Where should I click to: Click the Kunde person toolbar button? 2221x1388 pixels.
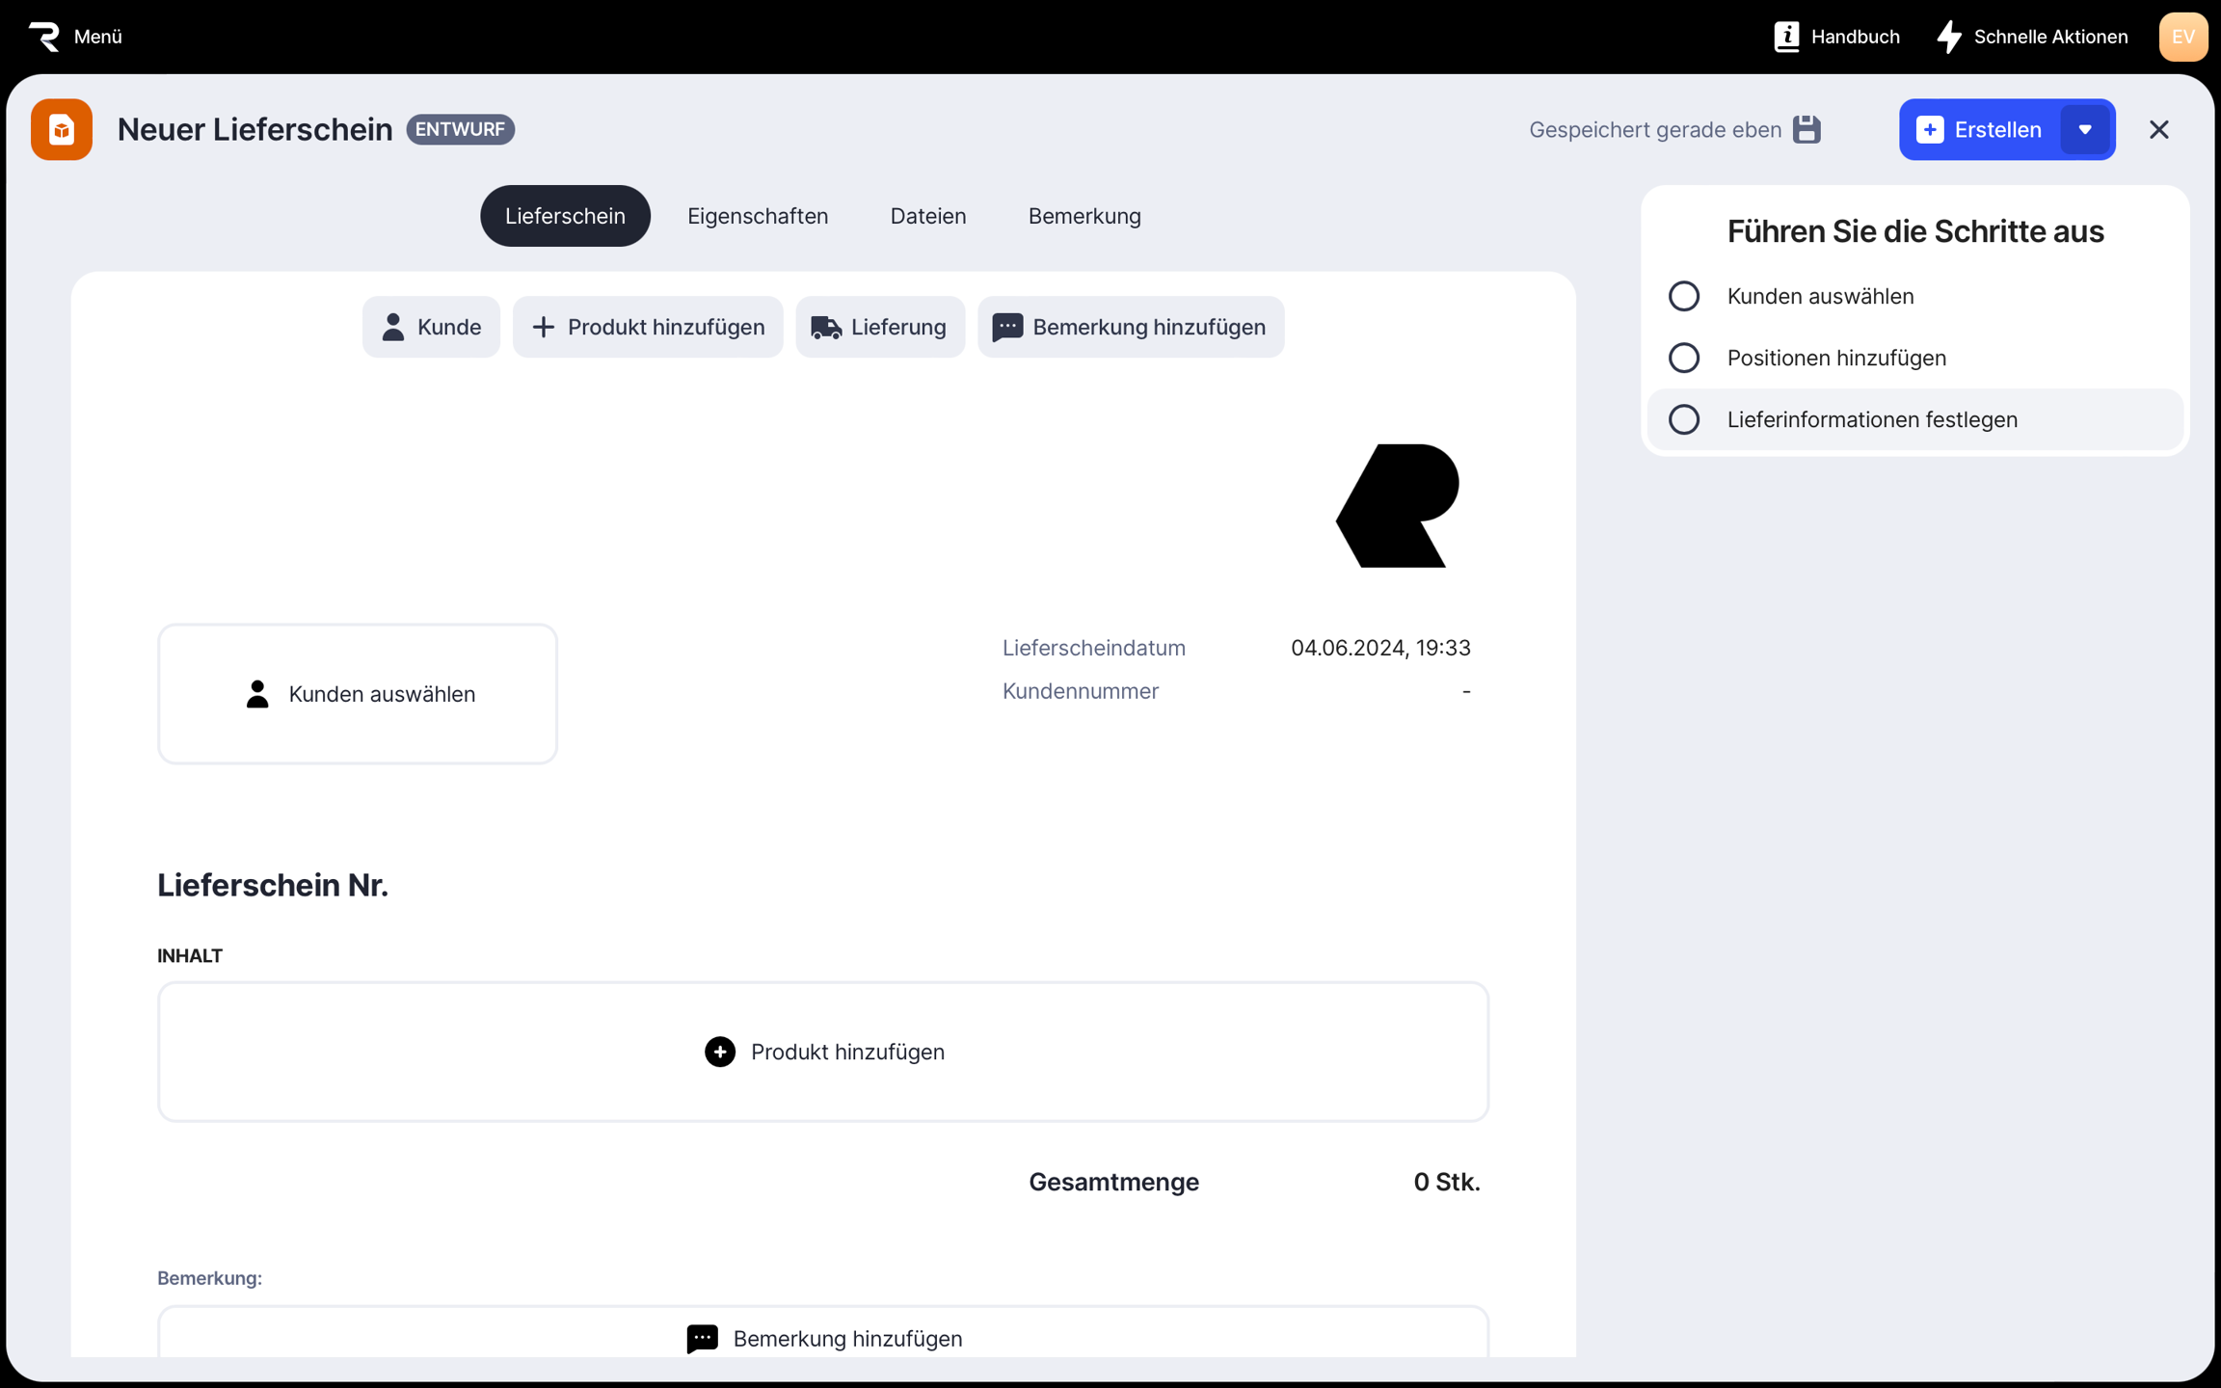click(x=431, y=327)
